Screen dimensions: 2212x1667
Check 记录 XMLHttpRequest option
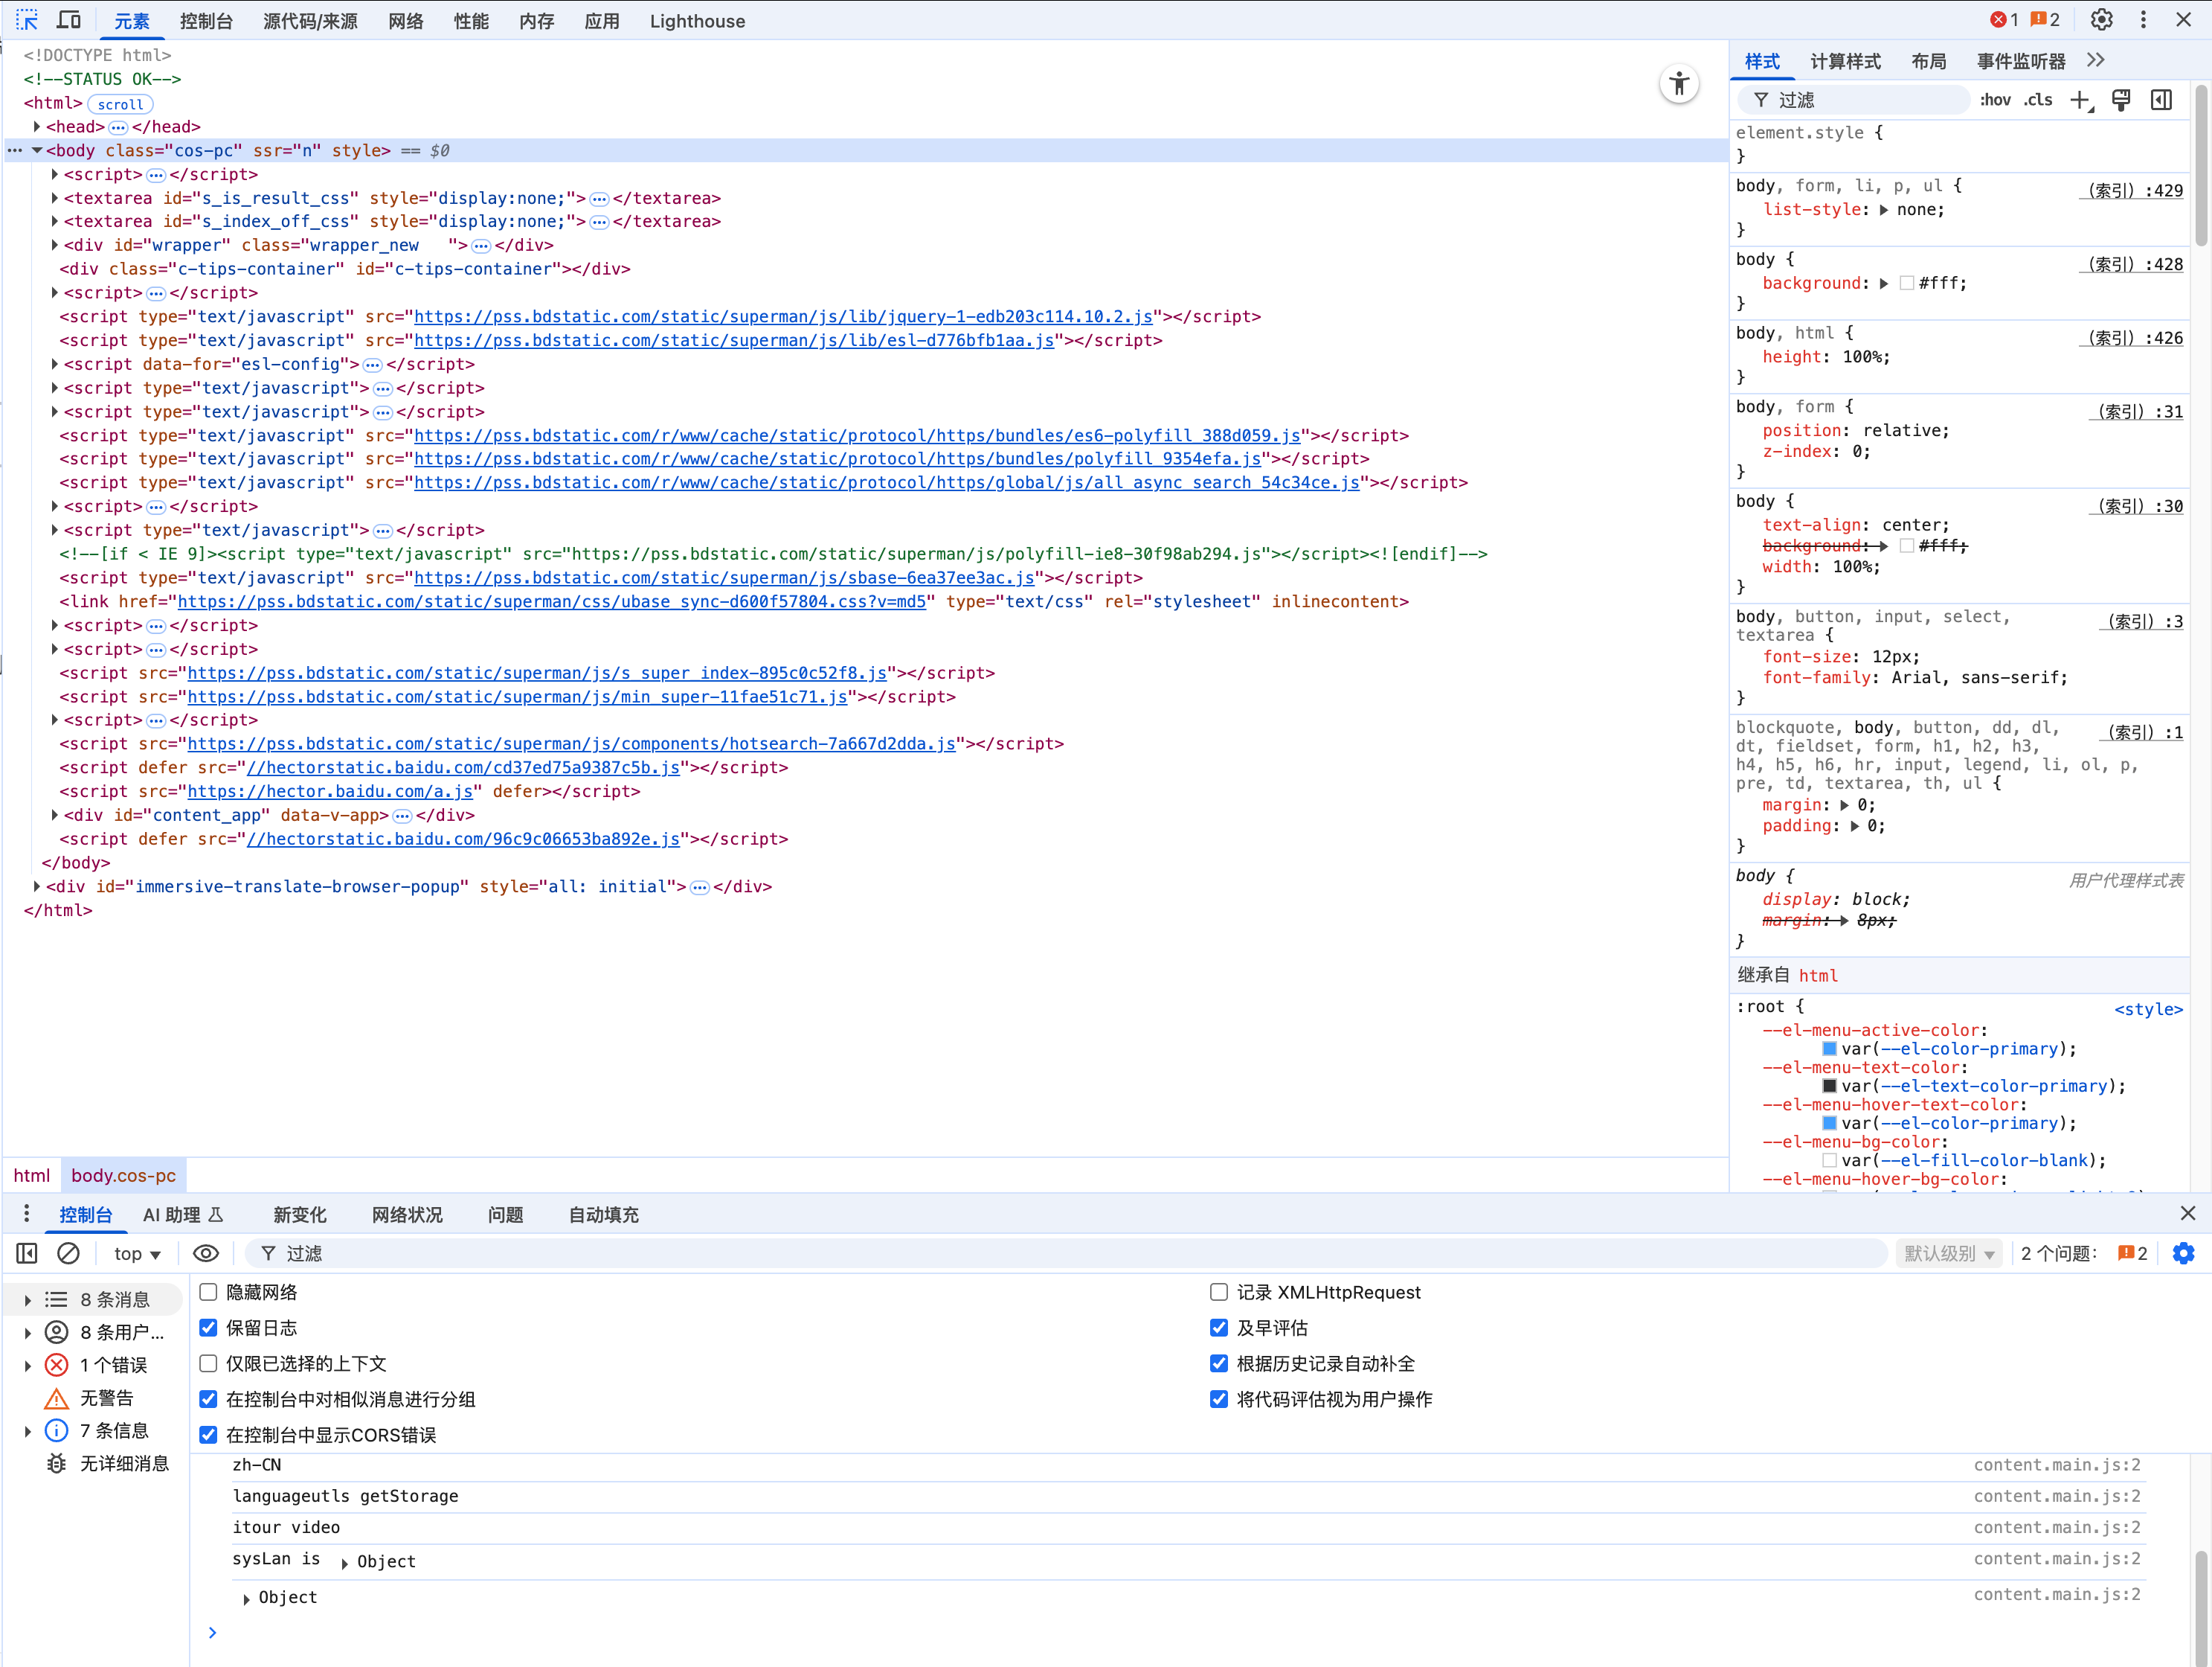tap(1219, 1292)
